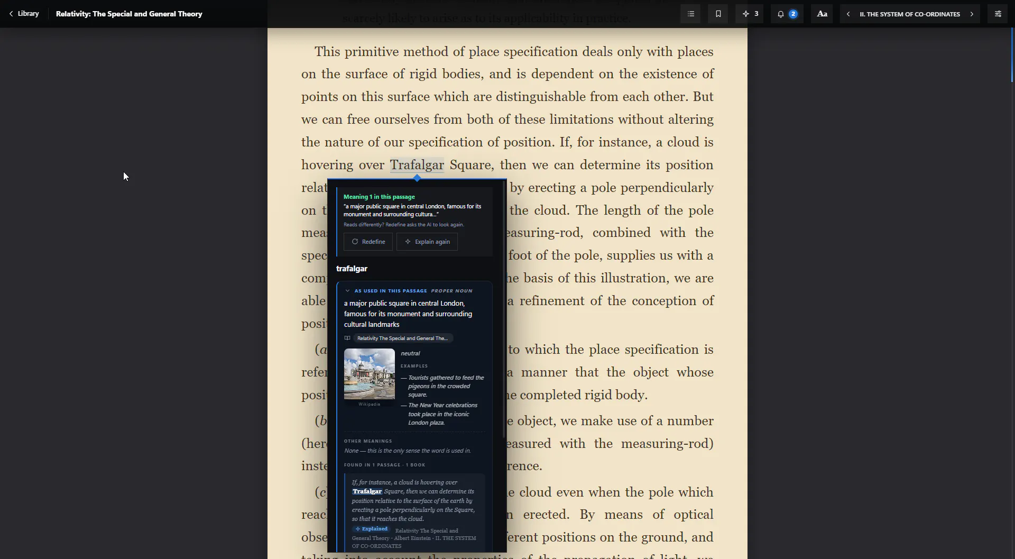The width and height of the screenshot is (1015, 559).
Task: Open the Aa typography settings
Action: pyautogui.click(x=822, y=14)
